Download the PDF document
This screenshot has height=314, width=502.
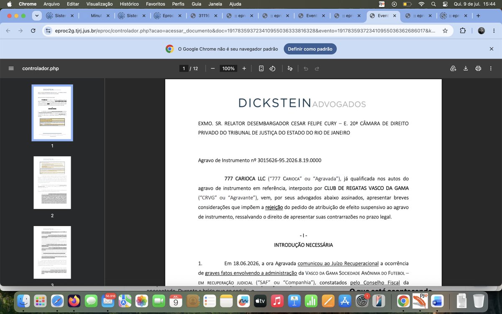[466, 69]
